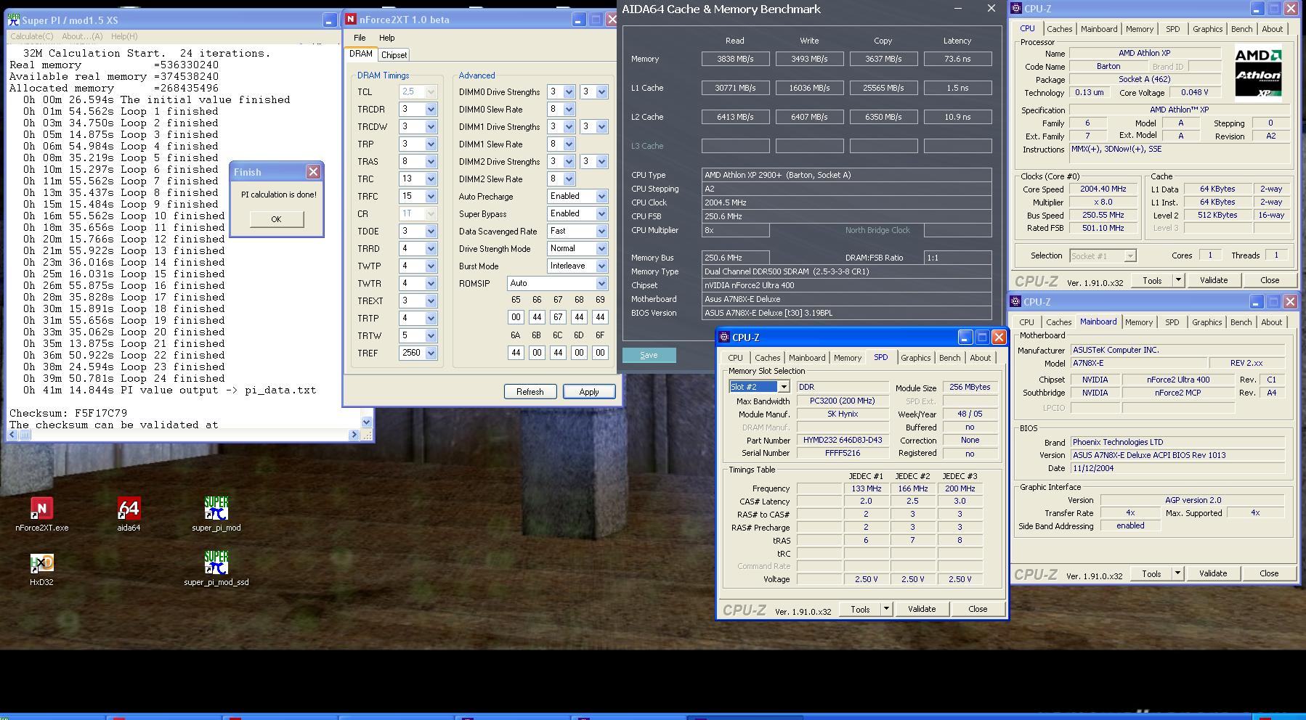Launch the super_pi_mod_ssd desktop shortcut

pyautogui.click(x=216, y=564)
